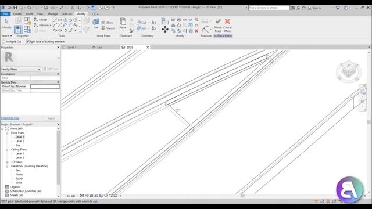
Task: Click the Help question mark icon
Action: tap(346, 8)
